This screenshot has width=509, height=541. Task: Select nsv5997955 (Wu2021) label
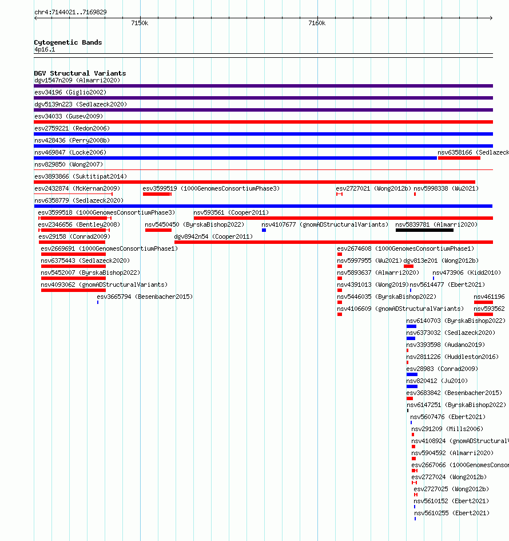click(369, 261)
